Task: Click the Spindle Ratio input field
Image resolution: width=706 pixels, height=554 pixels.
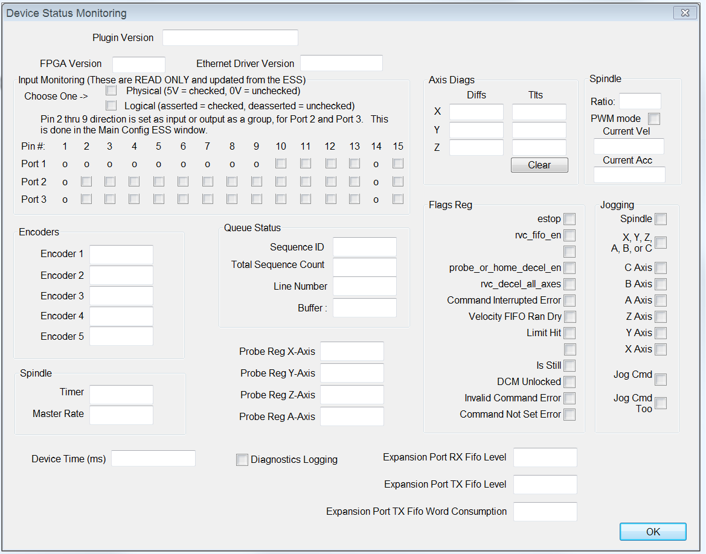Action: [640, 101]
